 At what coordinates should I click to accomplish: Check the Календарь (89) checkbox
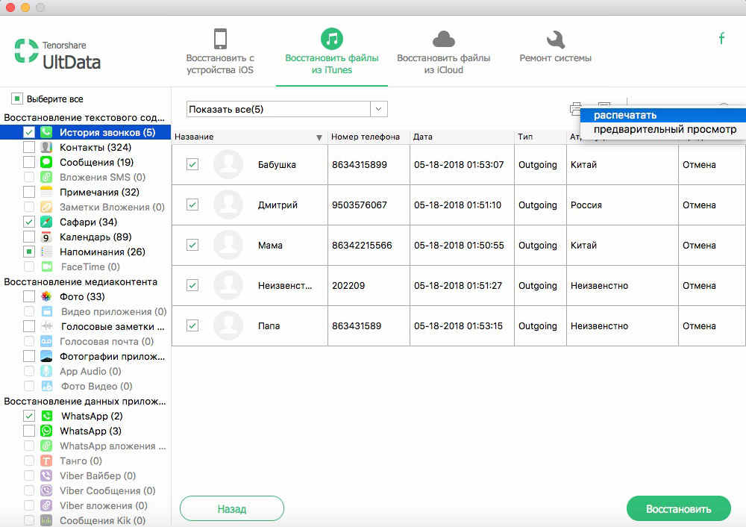click(x=29, y=237)
